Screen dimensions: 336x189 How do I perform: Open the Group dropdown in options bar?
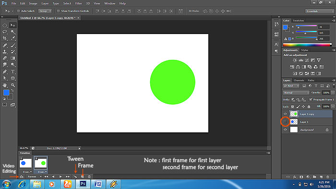[45, 11]
